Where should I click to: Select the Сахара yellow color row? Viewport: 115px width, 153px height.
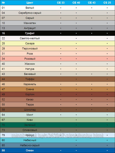[57, 44]
